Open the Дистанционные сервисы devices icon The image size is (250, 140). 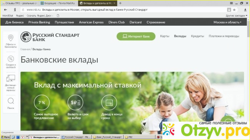click(x=11, y=78)
